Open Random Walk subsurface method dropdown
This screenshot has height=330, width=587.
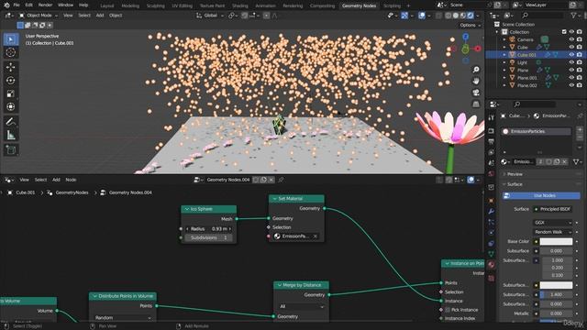[552, 232]
